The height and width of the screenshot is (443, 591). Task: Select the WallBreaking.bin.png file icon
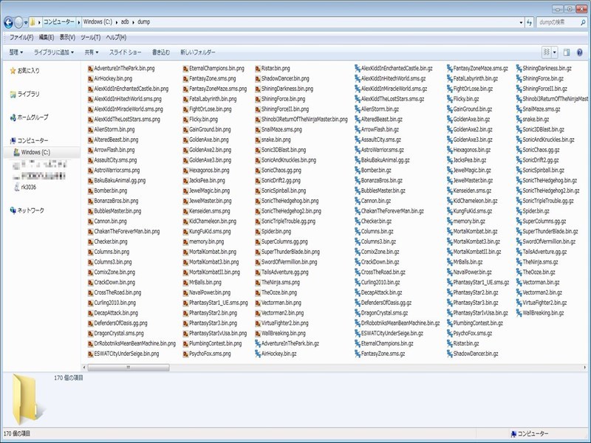pos(258,334)
